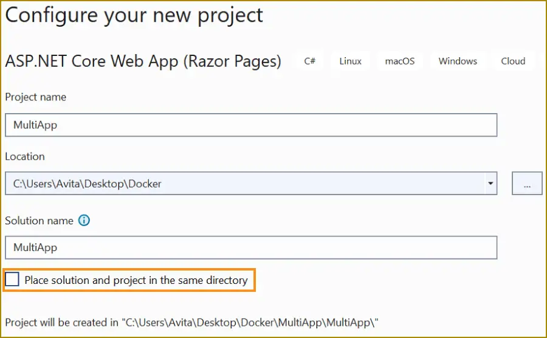Screen dimensions: 547x338
Task: Click the Solution name label
Action: click(39, 221)
